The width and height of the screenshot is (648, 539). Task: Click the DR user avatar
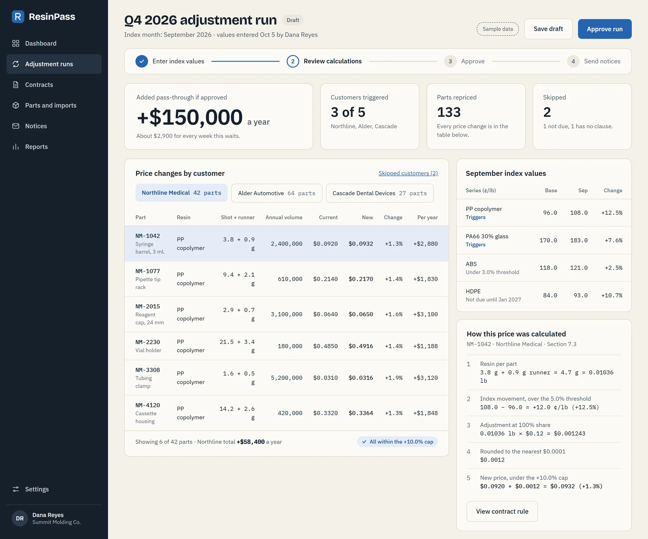pos(20,518)
